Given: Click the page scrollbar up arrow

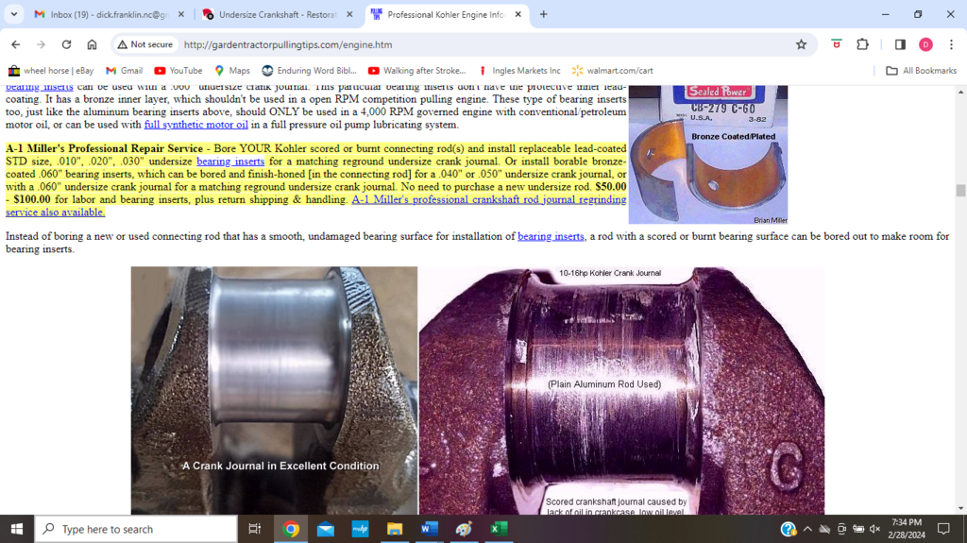Looking at the screenshot, I should click(x=960, y=92).
